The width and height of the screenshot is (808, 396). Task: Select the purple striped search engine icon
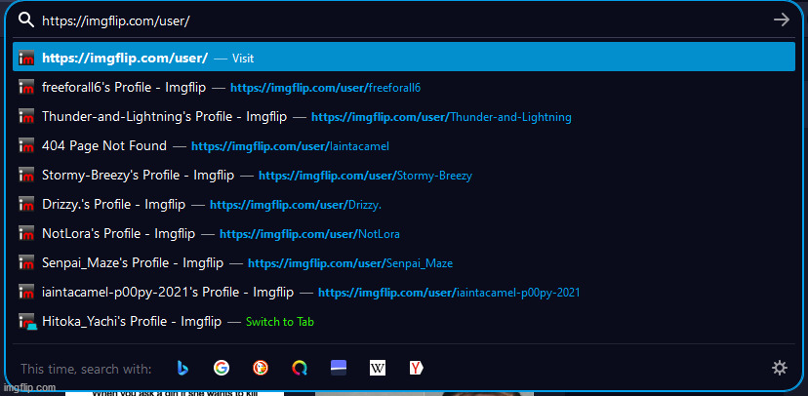(339, 368)
